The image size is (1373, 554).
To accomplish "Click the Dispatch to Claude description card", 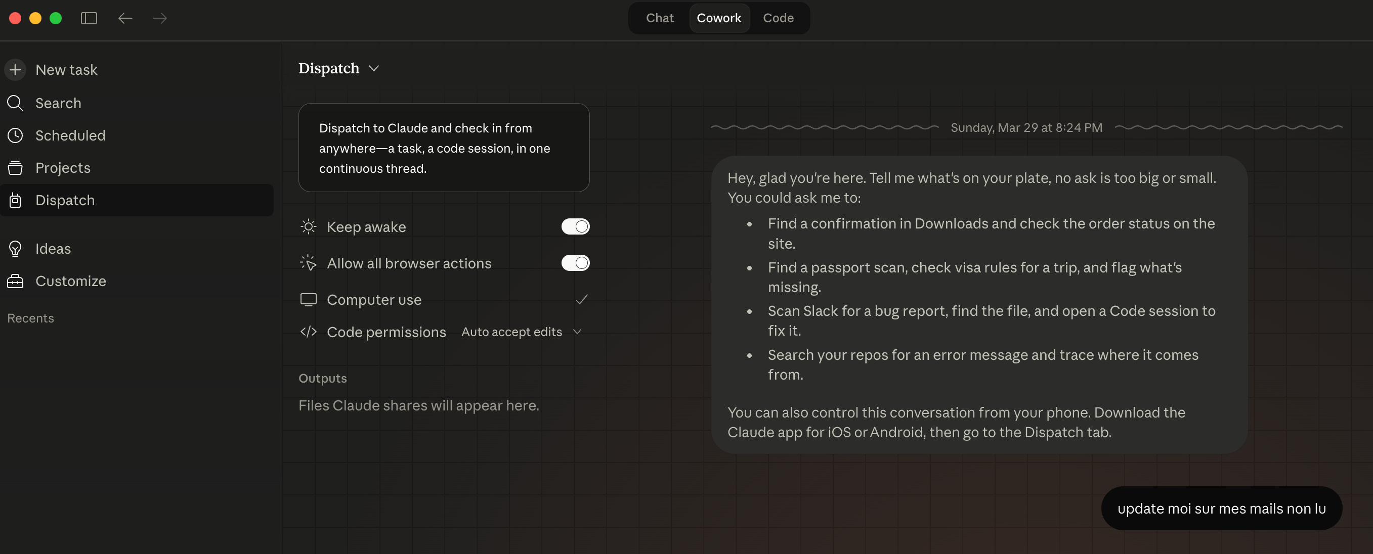I will (x=444, y=148).
